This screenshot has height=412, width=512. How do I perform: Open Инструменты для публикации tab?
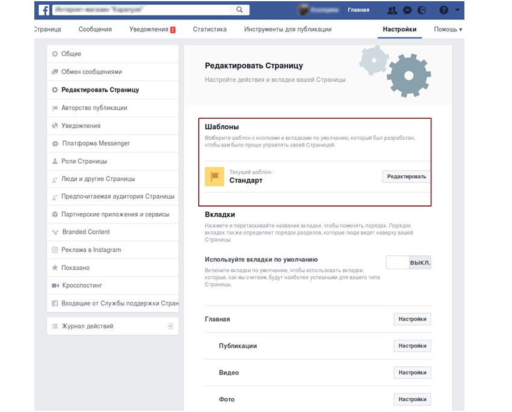point(287,30)
